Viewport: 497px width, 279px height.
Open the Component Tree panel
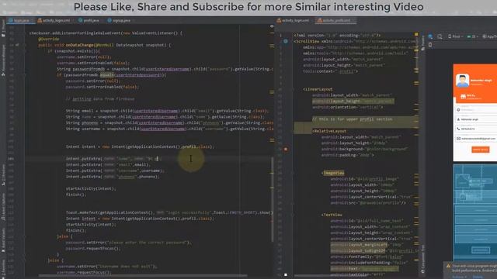422,258
